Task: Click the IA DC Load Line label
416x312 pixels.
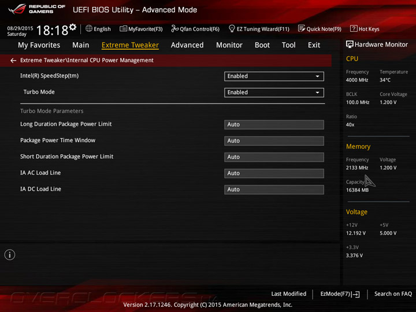Action: tap(40, 189)
